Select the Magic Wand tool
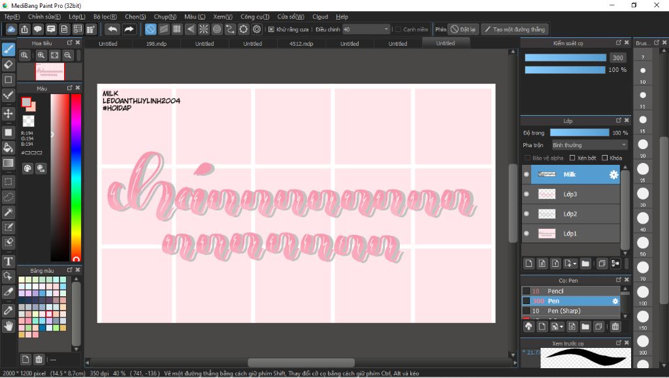 coord(8,213)
